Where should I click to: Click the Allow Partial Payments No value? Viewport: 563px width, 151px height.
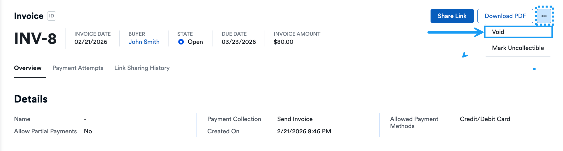pyautogui.click(x=88, y=131)
